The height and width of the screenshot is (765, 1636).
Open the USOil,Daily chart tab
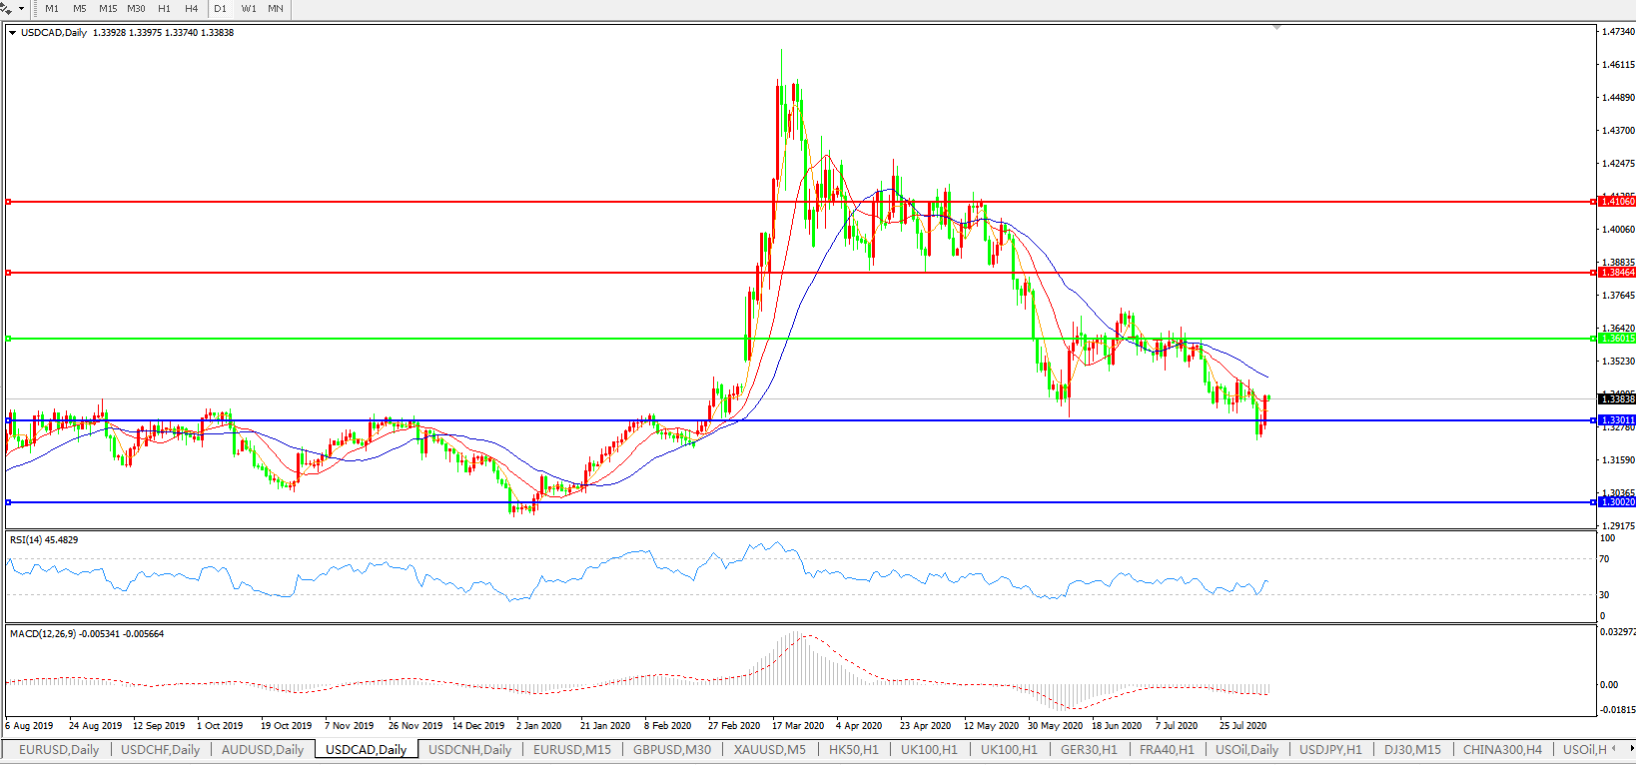[x=1246, y=750]
